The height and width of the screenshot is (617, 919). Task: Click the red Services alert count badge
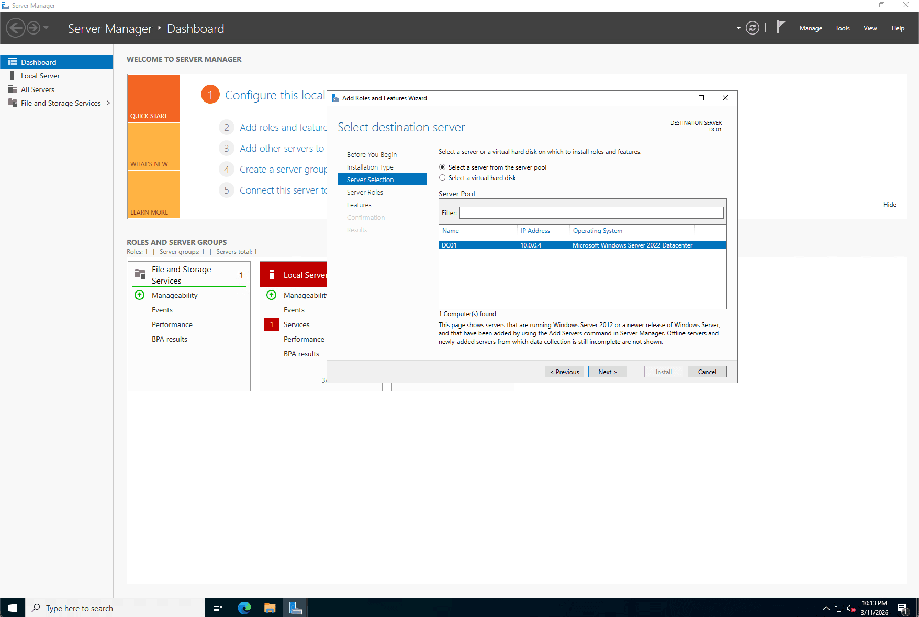click(272, 324)
